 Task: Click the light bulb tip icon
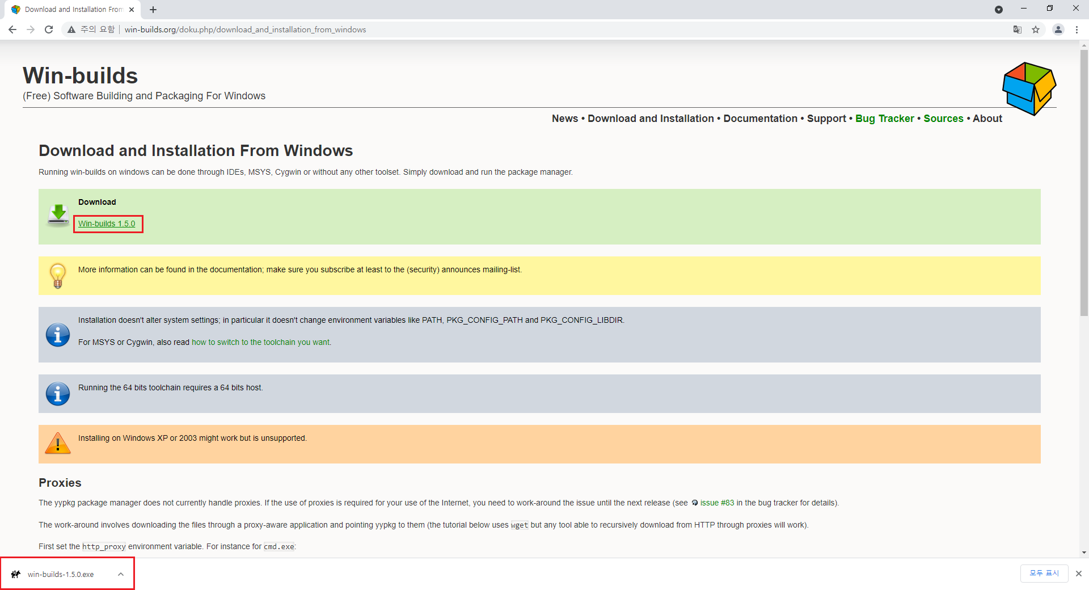click(x=58, y=276)
